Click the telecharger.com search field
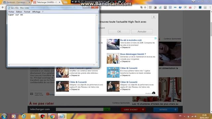 [x=79, y=109]
